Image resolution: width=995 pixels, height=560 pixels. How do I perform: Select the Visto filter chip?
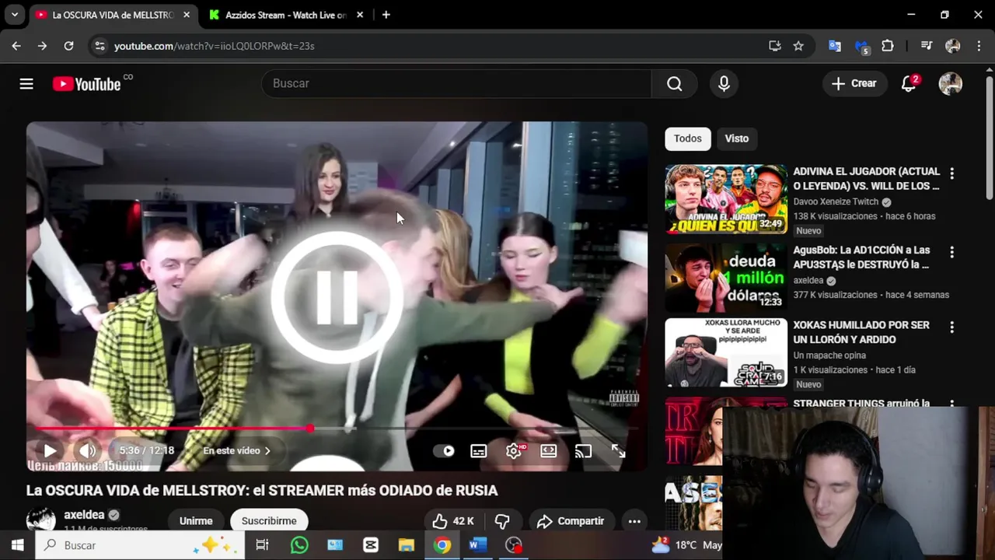(737, 138)
